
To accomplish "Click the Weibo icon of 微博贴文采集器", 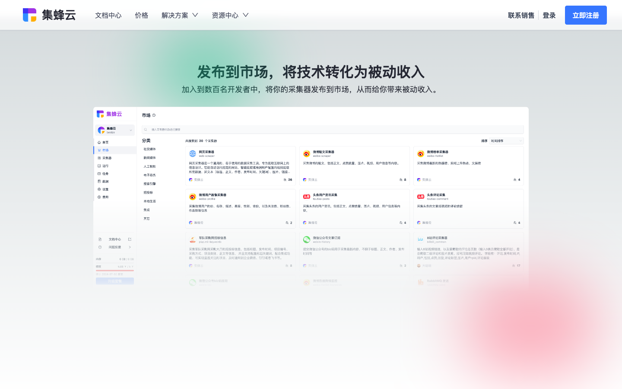I will 307,154.
